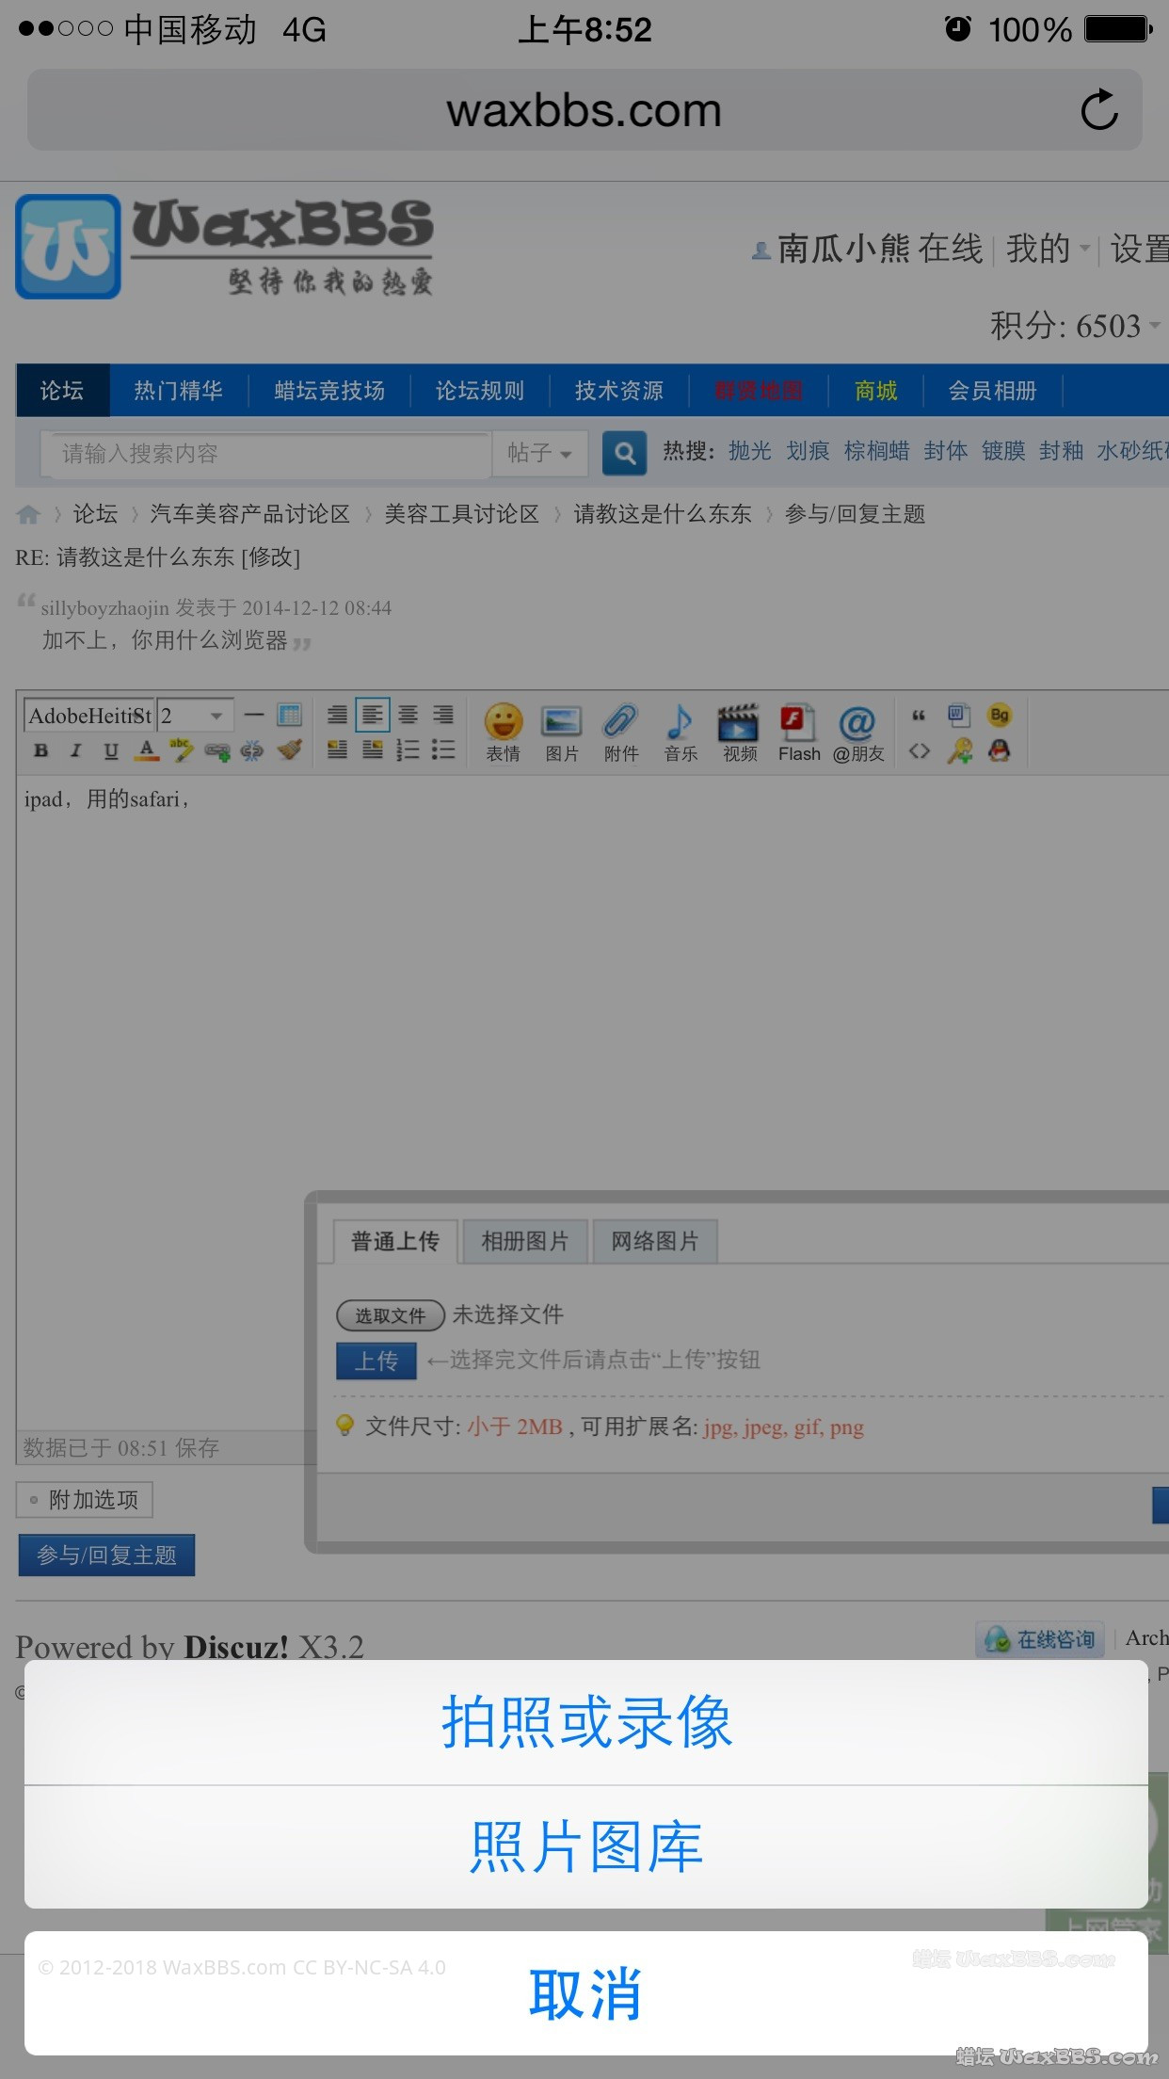Pick a font color with the A swatch
This screenshot has width=1169, height=2079.
click(x=146, y=750)
